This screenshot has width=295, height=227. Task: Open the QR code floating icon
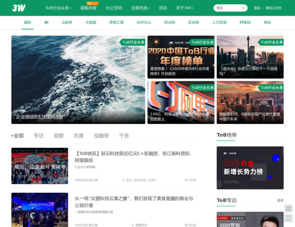click(288, 208)
